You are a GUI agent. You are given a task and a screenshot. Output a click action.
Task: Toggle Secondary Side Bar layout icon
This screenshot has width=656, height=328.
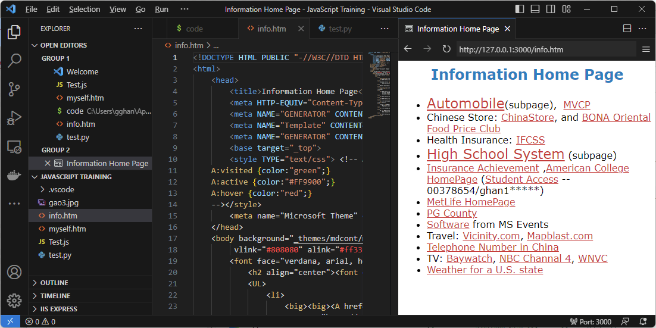click(x=551, y=9)
